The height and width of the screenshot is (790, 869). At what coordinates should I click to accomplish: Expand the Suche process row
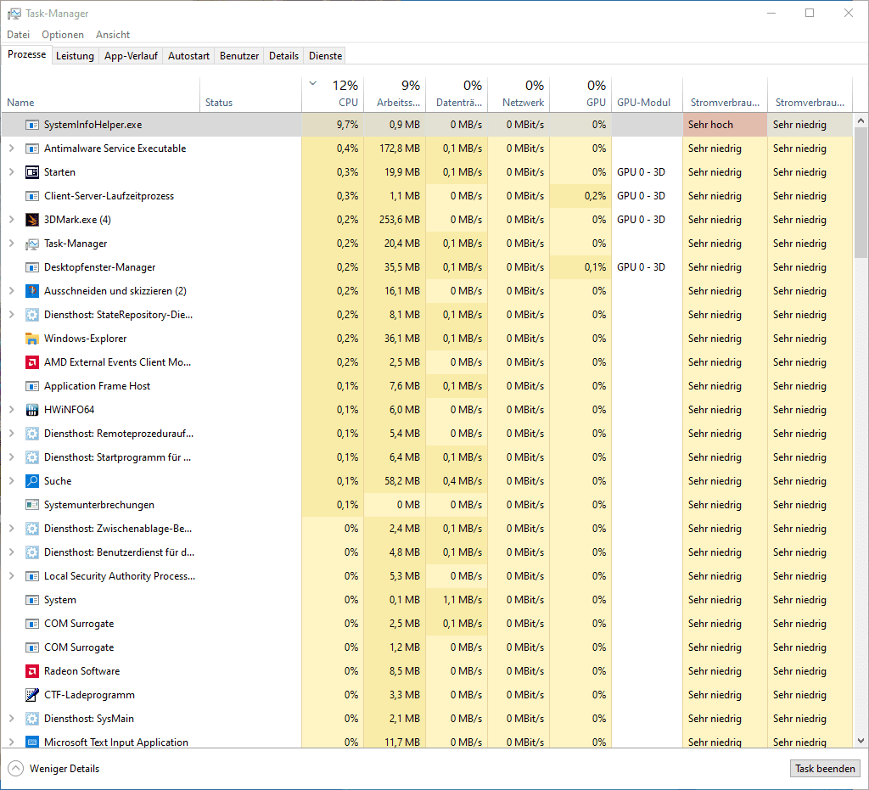pos(12,481)
